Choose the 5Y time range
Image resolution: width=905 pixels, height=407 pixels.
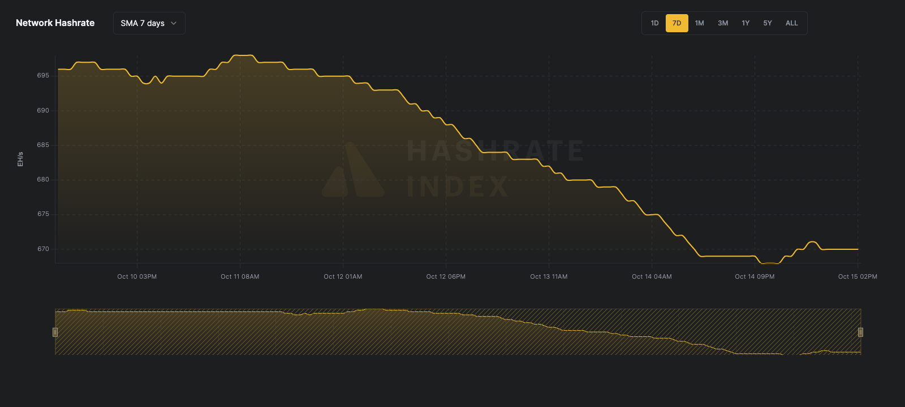(x=768, y=23)
